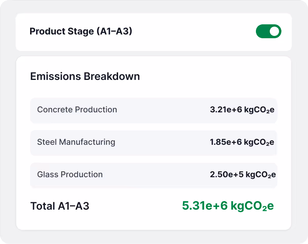Viewport: 308px width, 244px height.
Task: Click the Total A1–A3 label
Action: pyautogui.click(x=60, y=206)
